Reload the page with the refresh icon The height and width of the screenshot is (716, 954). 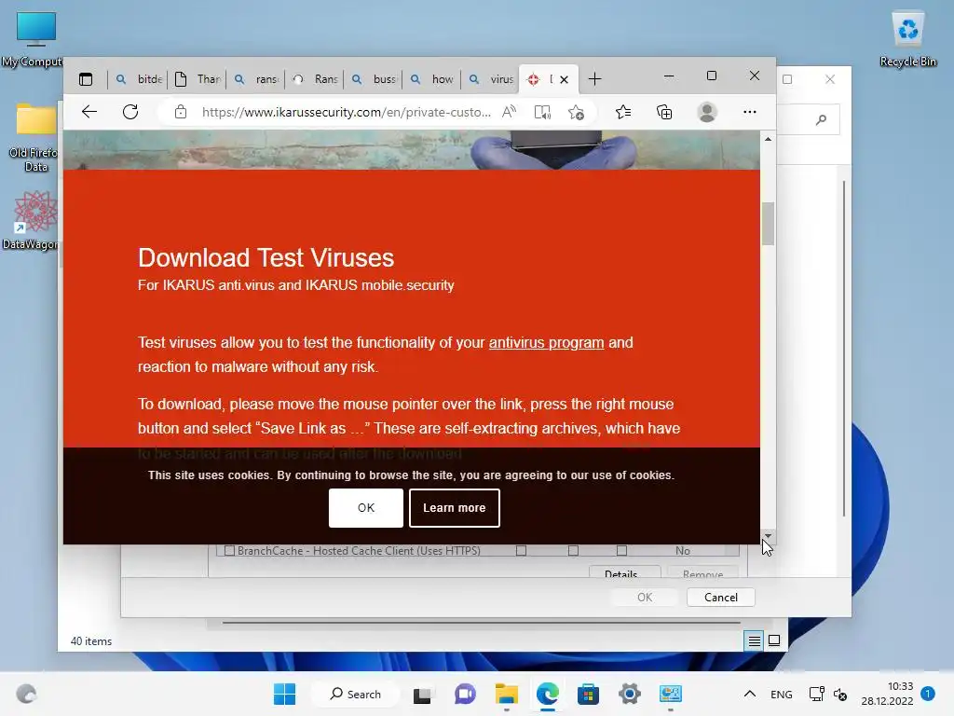click(x=130, y=112)
